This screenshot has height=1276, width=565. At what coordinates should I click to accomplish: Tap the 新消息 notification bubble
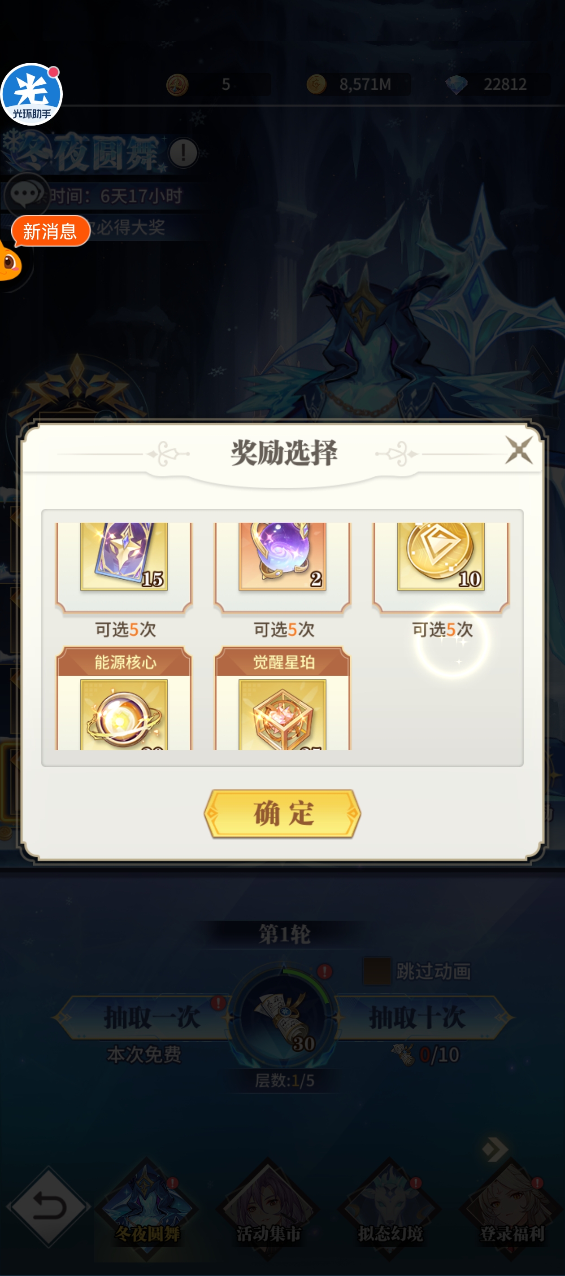(51, 231)
